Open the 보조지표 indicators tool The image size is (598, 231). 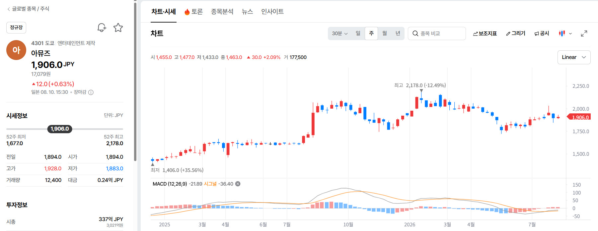tap(485, 33)
